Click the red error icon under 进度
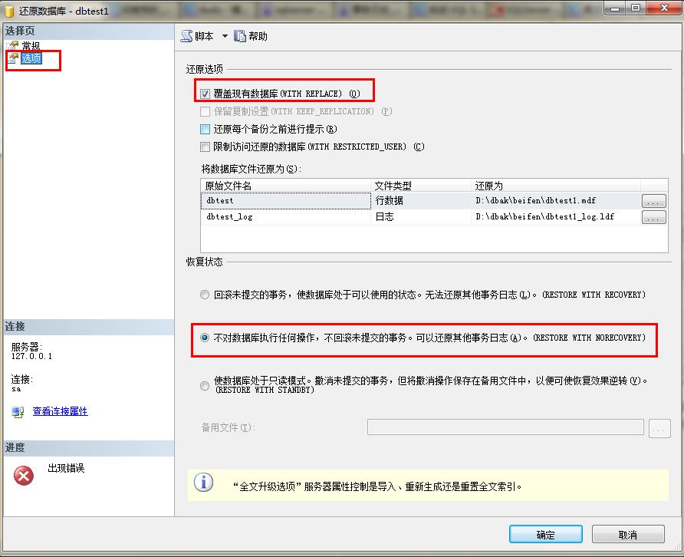The height and width of the screenshot is (557, 684). tap(24, 476)
